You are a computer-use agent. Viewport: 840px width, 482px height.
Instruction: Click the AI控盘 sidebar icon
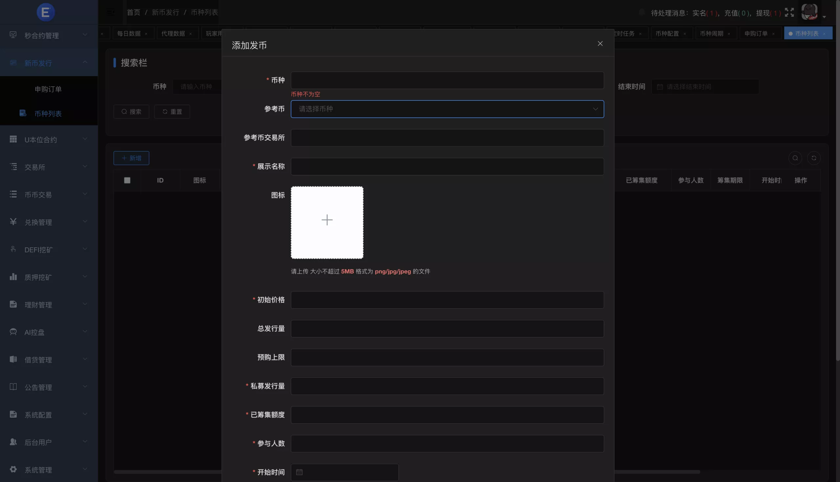(x=13, y=332)
